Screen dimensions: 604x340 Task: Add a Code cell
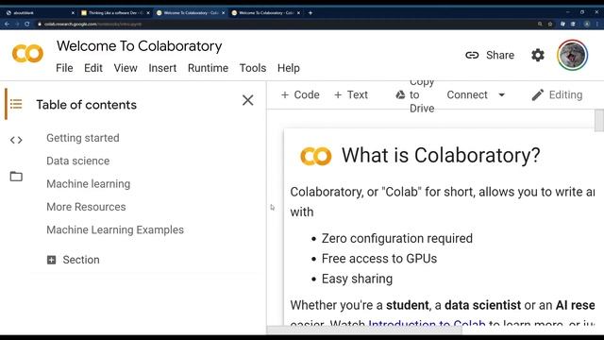pos(300,94)
